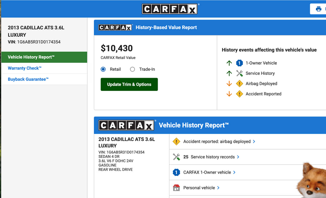Click the Update Trim & Options button

coord(129,84)
